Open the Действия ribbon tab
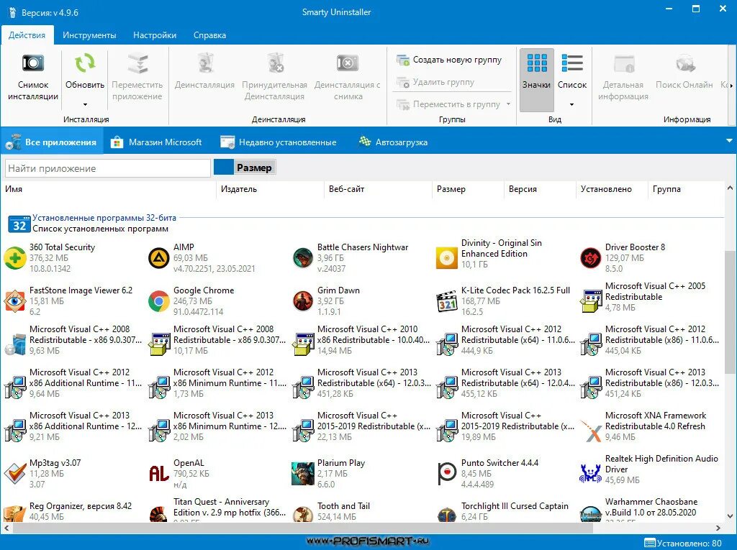737x550 pixels. pyautogui.click(x=27, y=35)
